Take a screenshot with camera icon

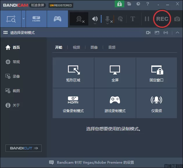pos(177,19)
